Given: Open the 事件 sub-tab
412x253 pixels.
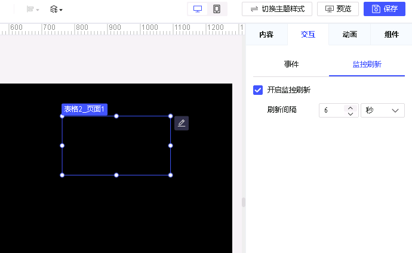Looking at the screenshot, I should click(291, 64).
